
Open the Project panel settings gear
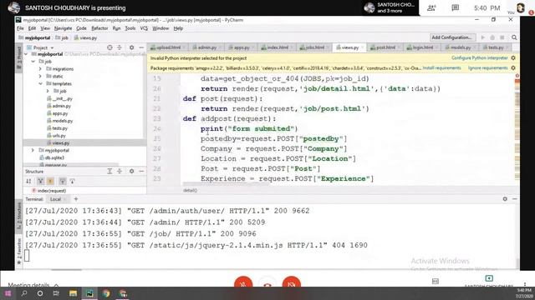132,47
